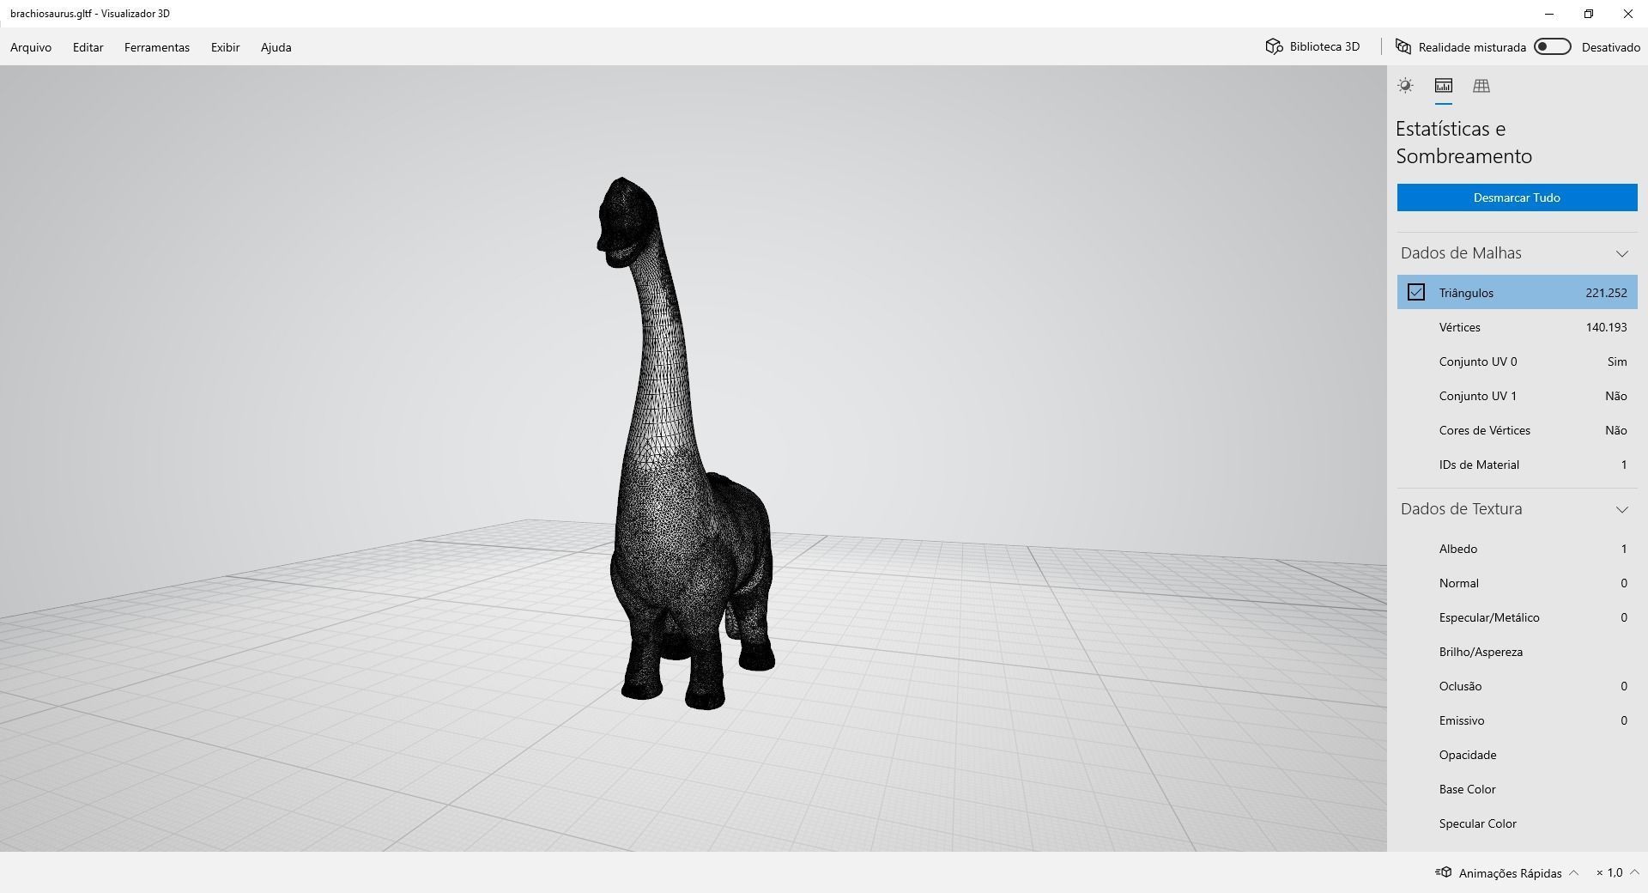Viewport: 1648px width, 893px height.
Task: Open the Exibir menu
Action: pos(226,47)
